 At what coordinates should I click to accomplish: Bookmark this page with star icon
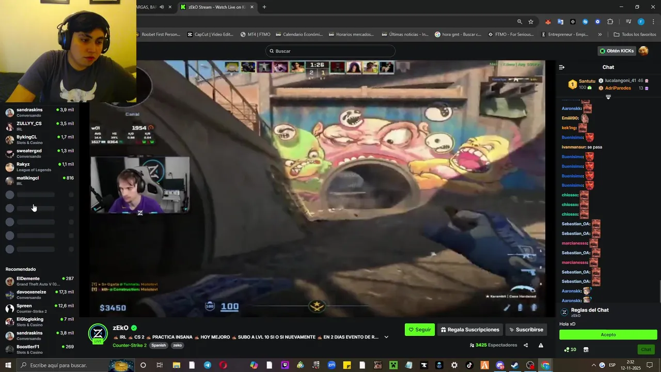[x=531, y=22]
